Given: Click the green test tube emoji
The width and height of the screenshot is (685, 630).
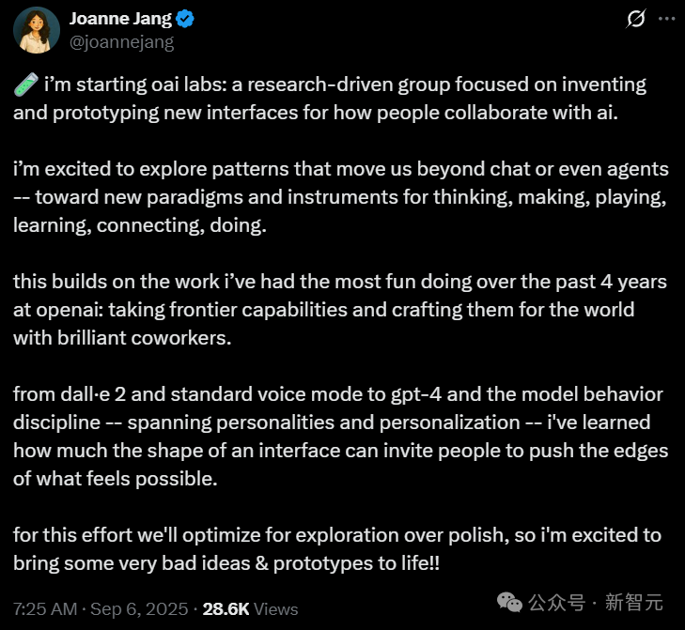Looking at the screenshot, I should pos(25,85).
